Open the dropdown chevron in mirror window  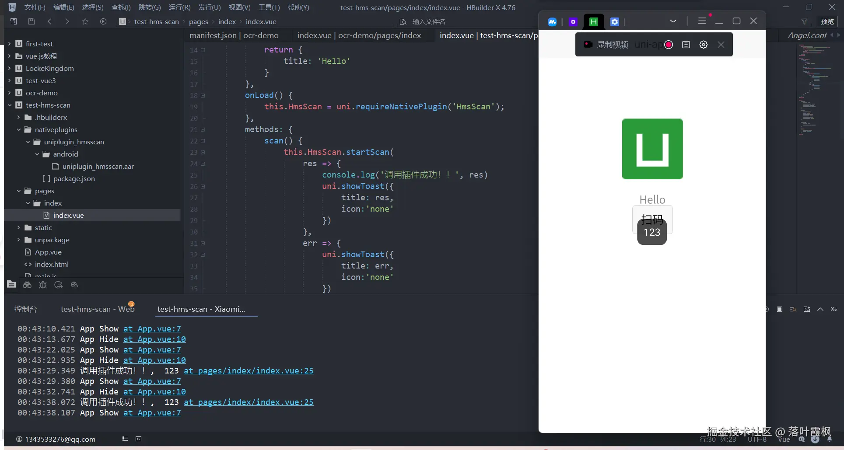673,21
